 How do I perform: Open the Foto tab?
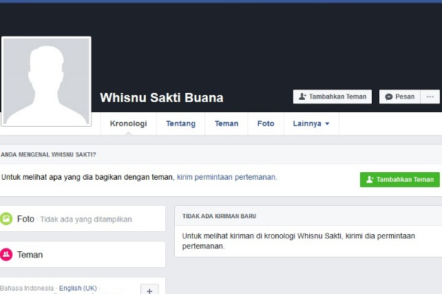(x=266, y=123)
